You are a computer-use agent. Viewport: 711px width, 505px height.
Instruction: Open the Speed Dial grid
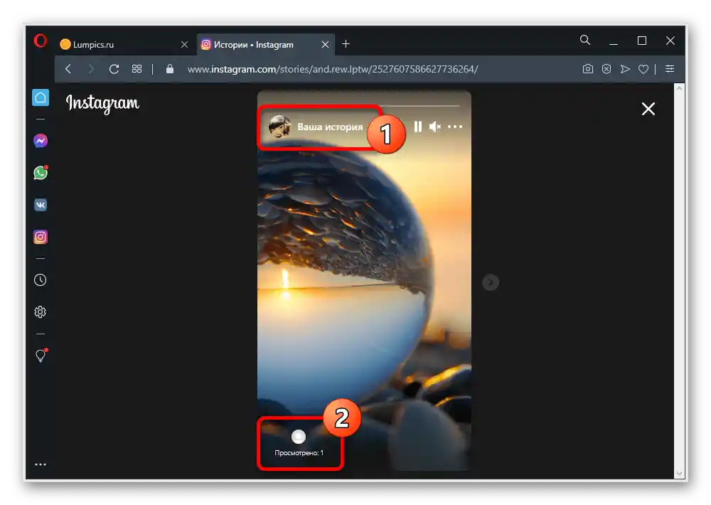coord(137,69)
